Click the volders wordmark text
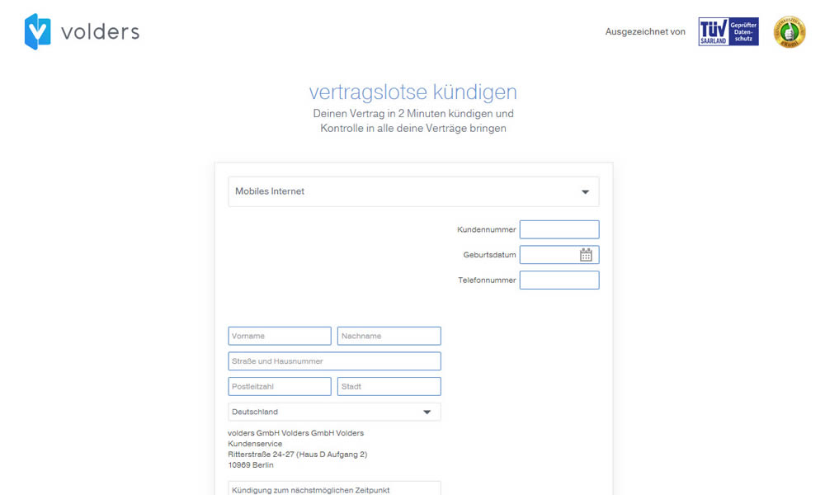Screen dimensions: 825x495 [100, 32]
